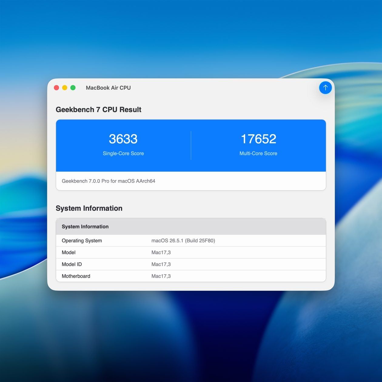This screenshot has width=382, height=382.
Task: Click the blue upload arrow button
Action: 325,88
